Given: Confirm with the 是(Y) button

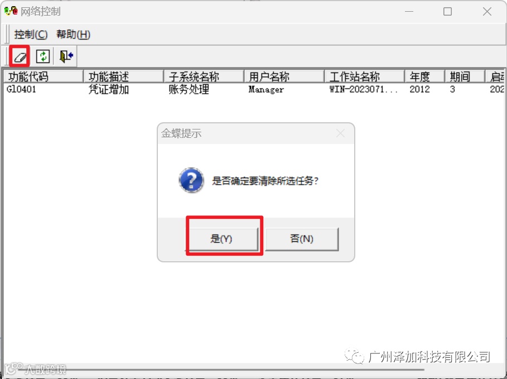Looking at the screenshot, I should coord(224,239).
